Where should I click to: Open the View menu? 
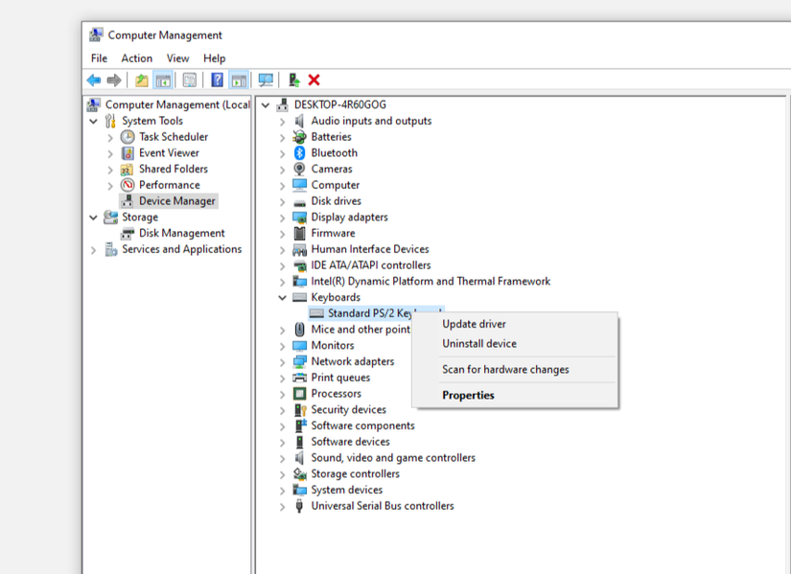pyautogui.click(x=177, y=58)
